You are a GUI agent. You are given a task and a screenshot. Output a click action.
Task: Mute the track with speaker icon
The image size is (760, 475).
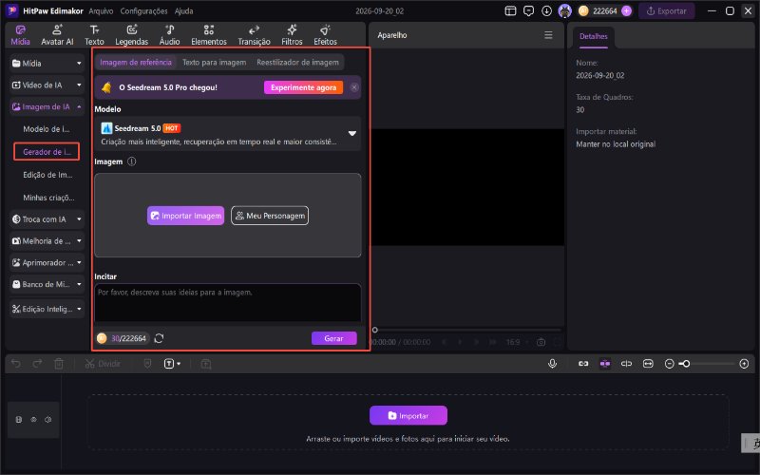48,420
